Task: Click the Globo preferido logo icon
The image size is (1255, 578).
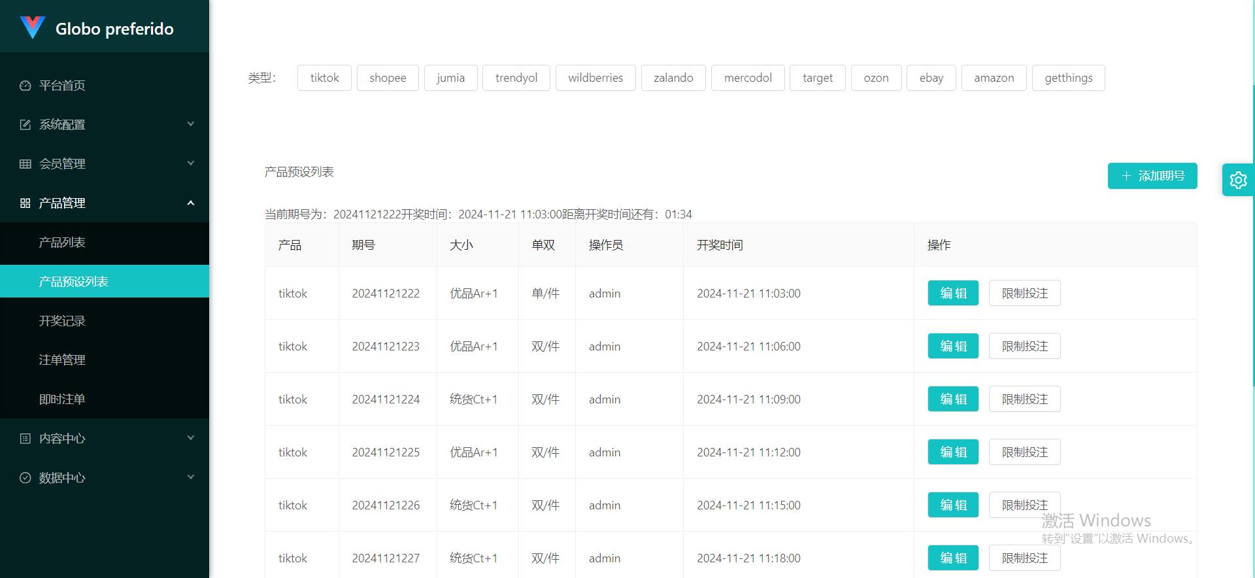Action: click(x=32, y=27)
